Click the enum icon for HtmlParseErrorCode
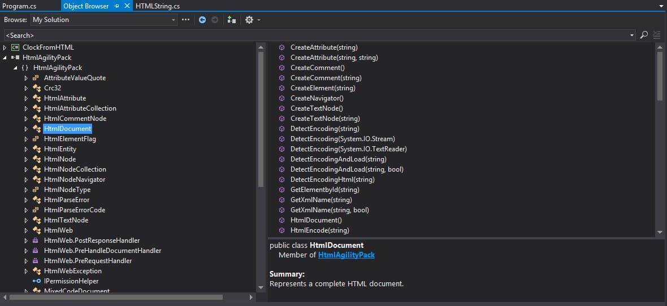This screenshot has width=667, height=306. click(36, 210)
